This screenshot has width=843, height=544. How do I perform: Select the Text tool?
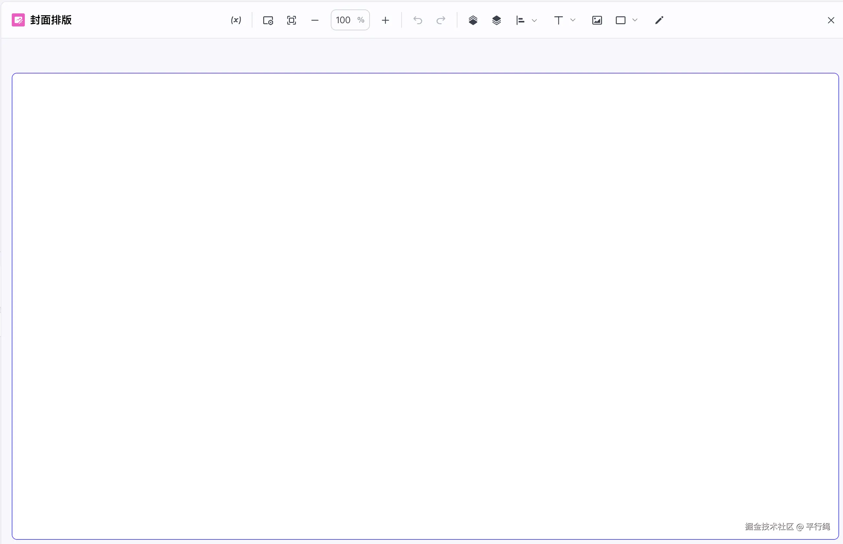pos(558,20)
